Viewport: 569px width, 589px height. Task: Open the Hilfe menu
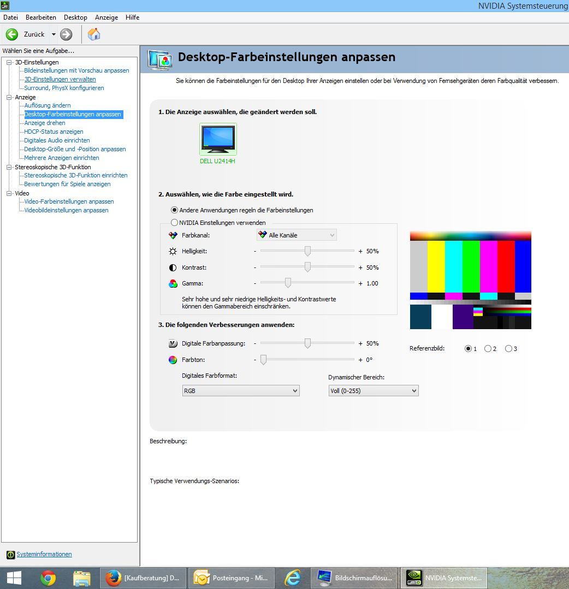(132, 17)
